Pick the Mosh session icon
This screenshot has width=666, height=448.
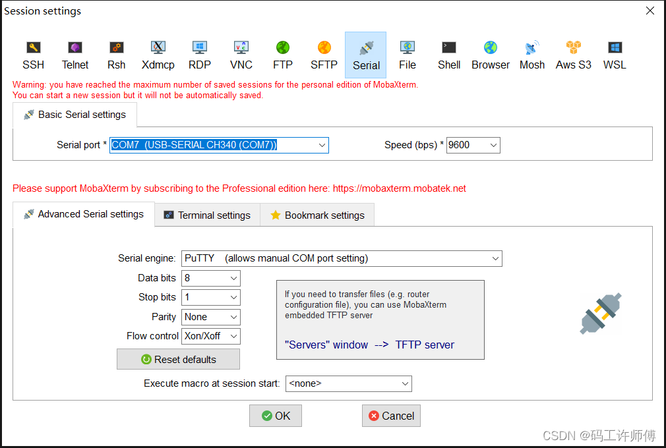(x=531, y=55)
